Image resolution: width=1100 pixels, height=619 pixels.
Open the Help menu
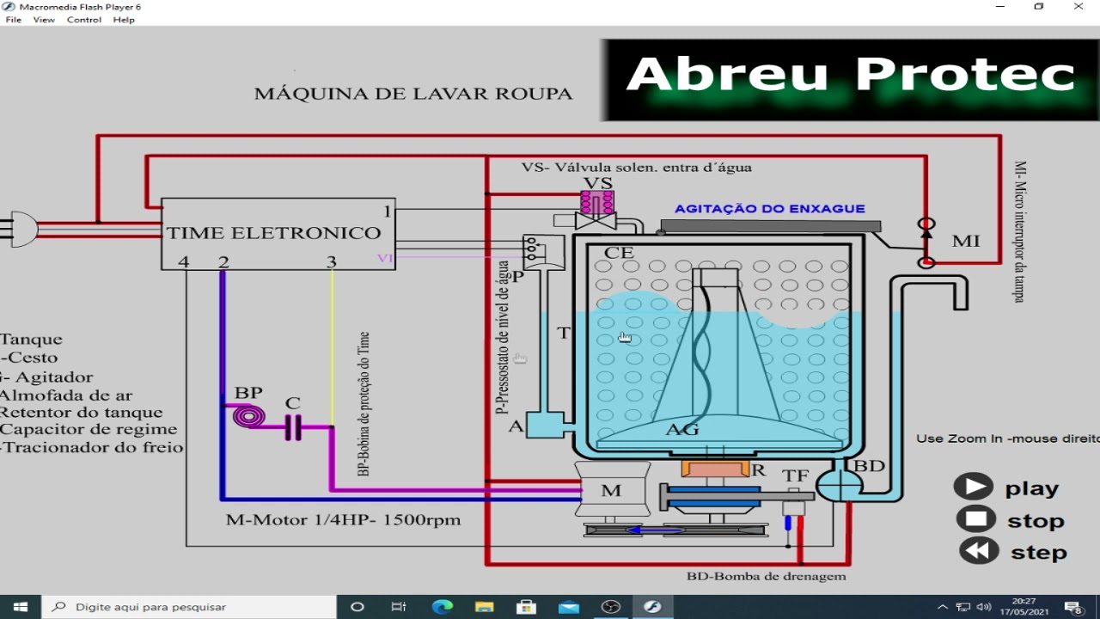[124, 20]
